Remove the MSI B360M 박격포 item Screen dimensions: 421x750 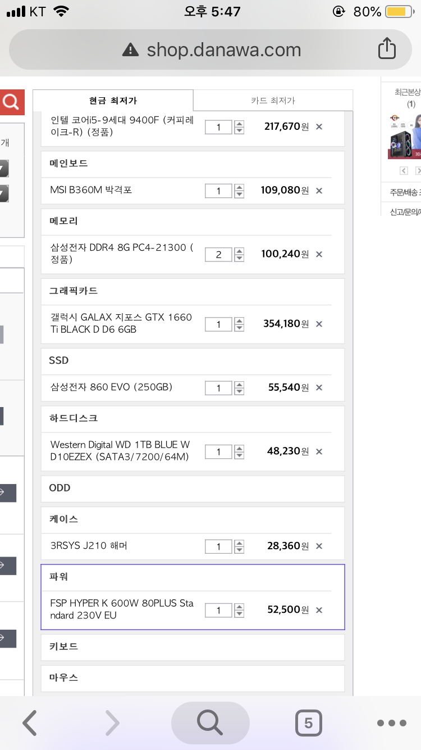pos(319,191)
